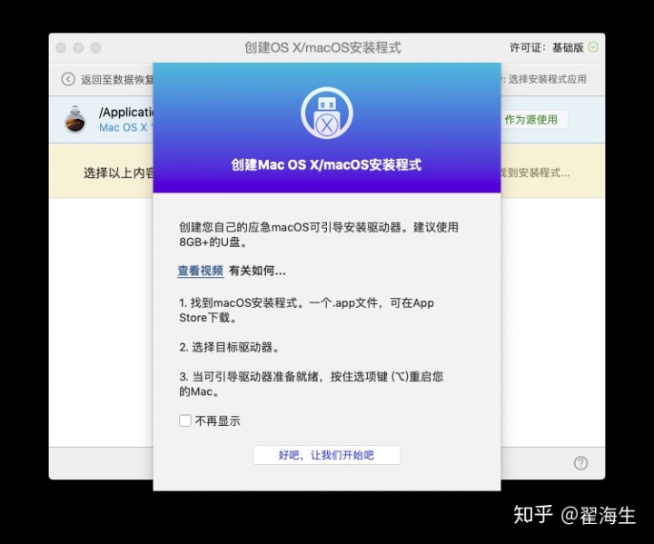Click the 选择安装程式应用 step label
The image size is (654, 544).
tap(547, 79)
